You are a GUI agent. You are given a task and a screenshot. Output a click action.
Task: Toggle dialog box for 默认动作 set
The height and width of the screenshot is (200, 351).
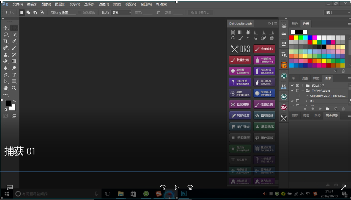point(298,85)
